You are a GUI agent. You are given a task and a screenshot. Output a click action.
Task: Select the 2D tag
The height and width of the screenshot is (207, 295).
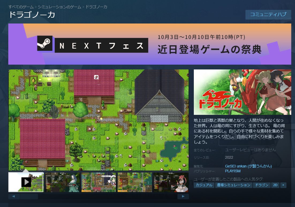point(275,185)
